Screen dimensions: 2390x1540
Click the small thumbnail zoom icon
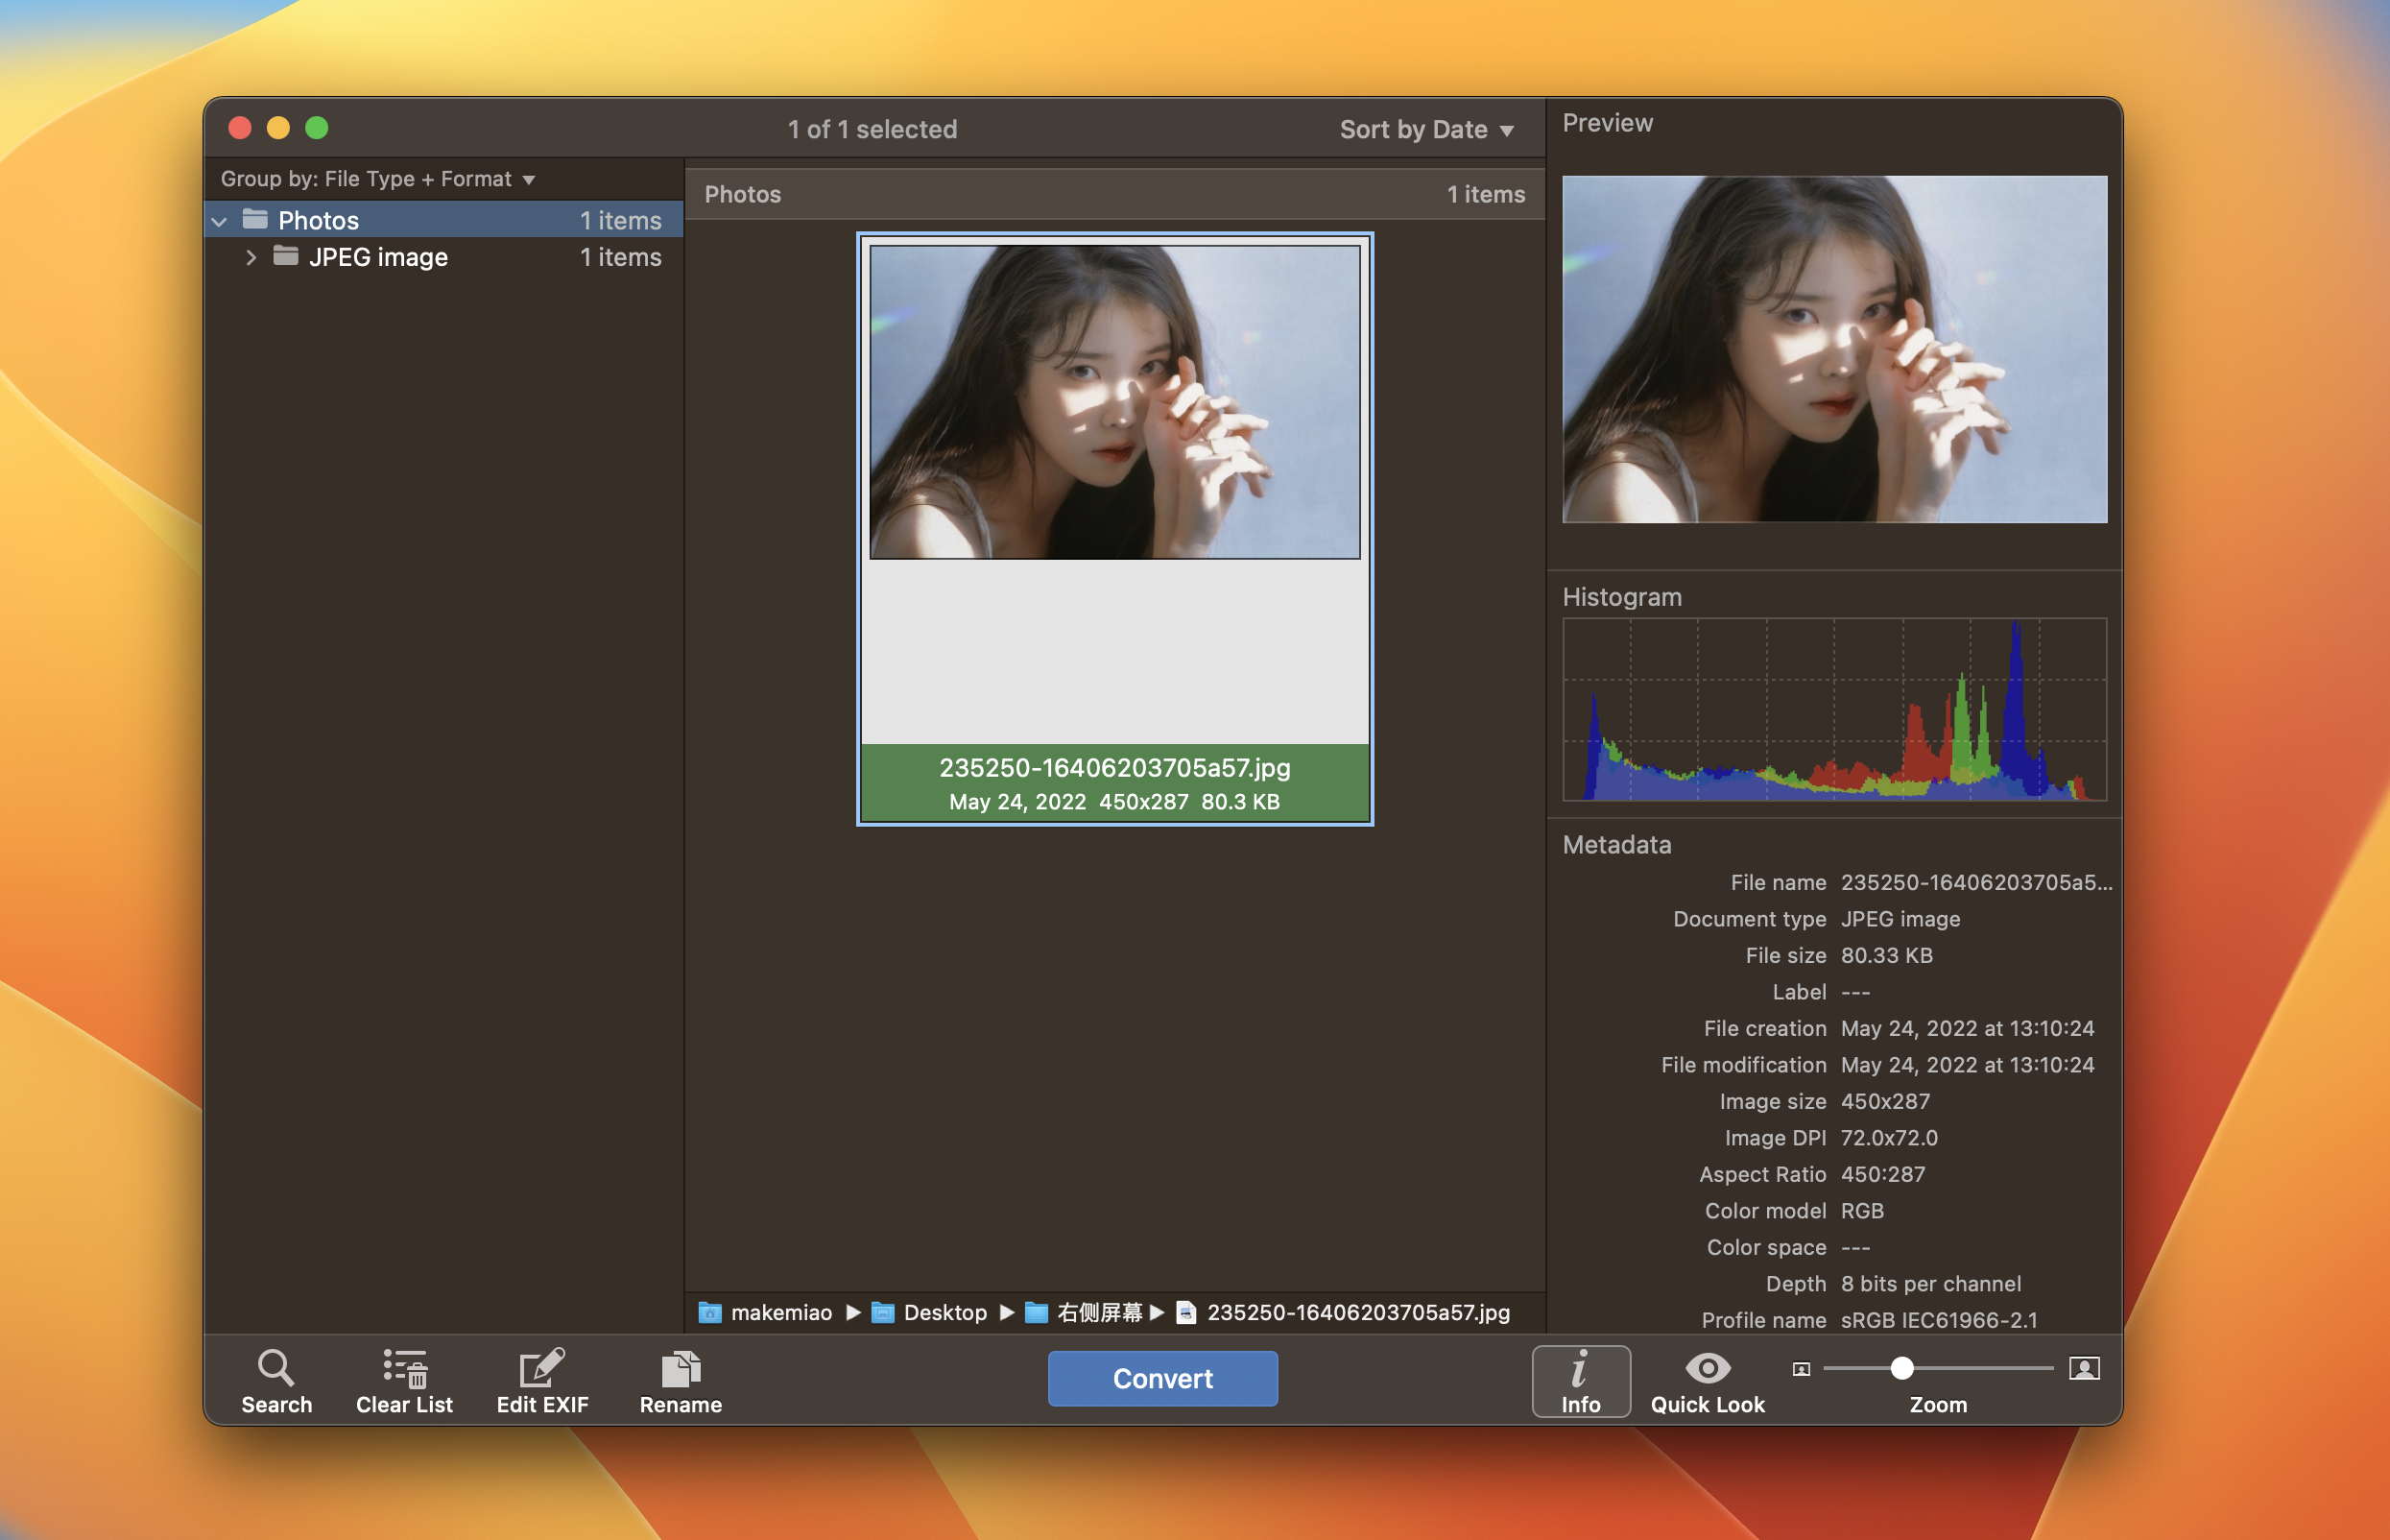(x=1802, y=1369)
